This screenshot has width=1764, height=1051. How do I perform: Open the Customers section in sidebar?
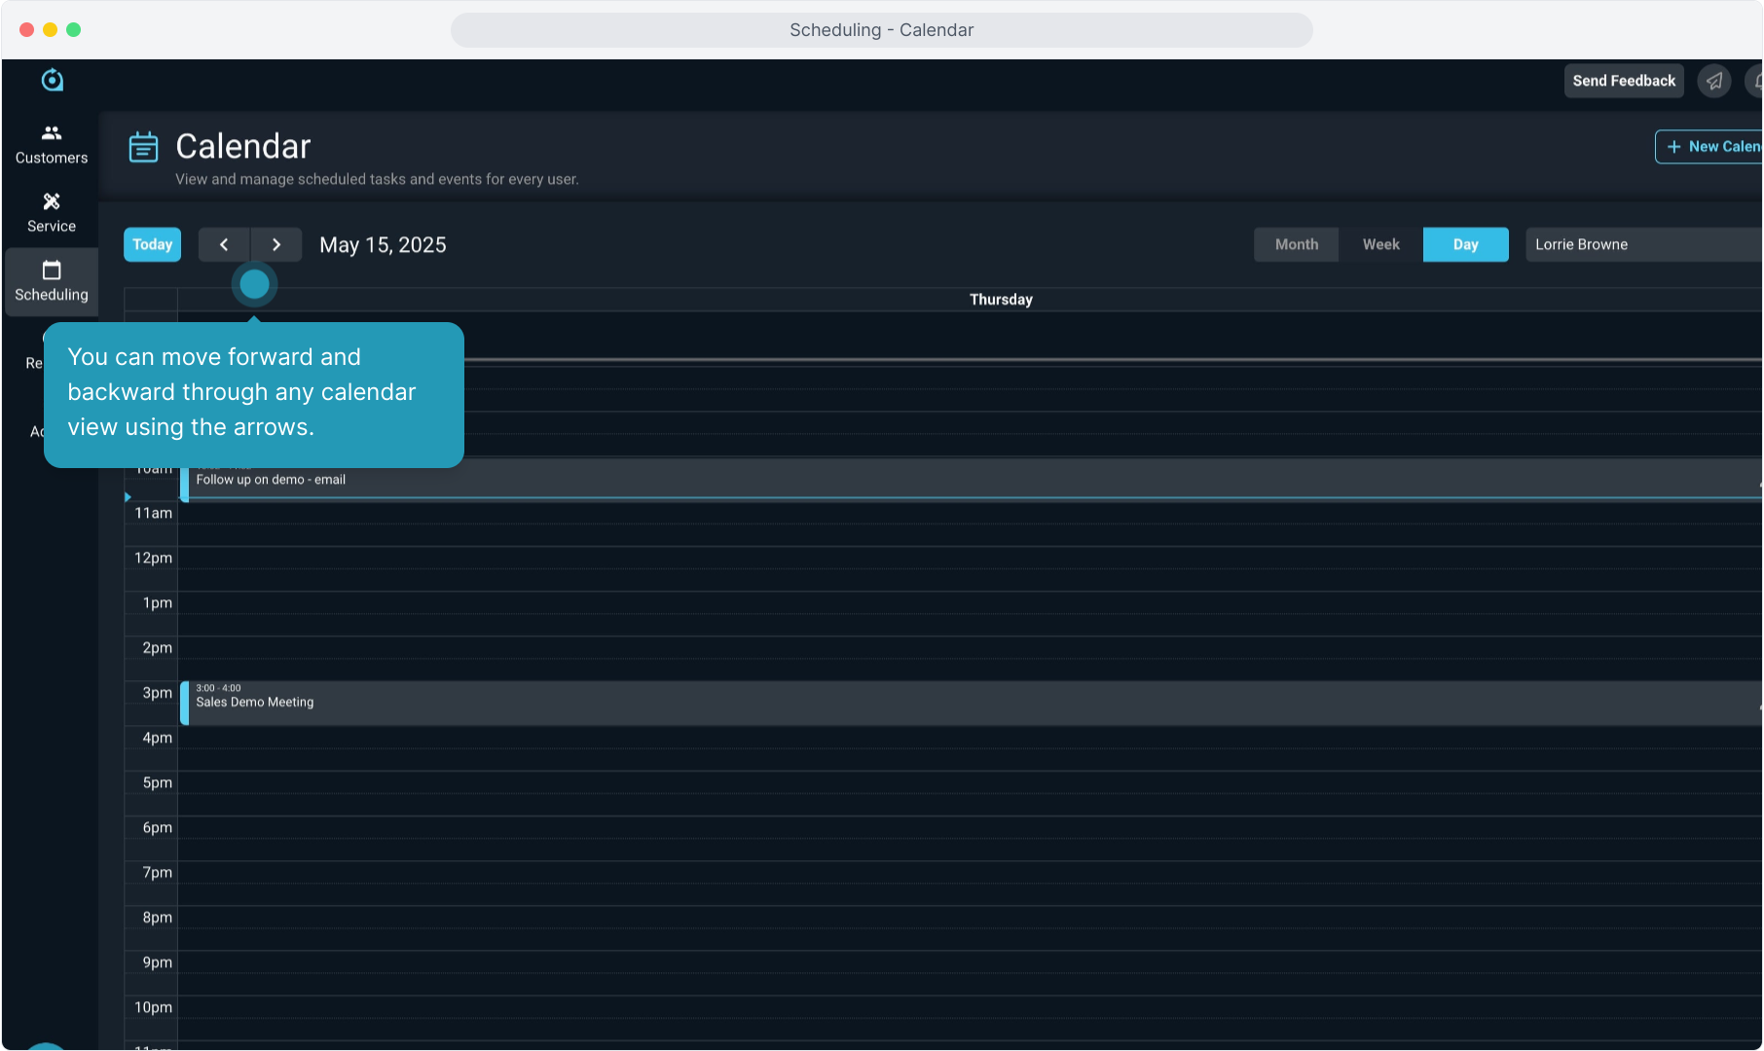click(x=52, y=144)
